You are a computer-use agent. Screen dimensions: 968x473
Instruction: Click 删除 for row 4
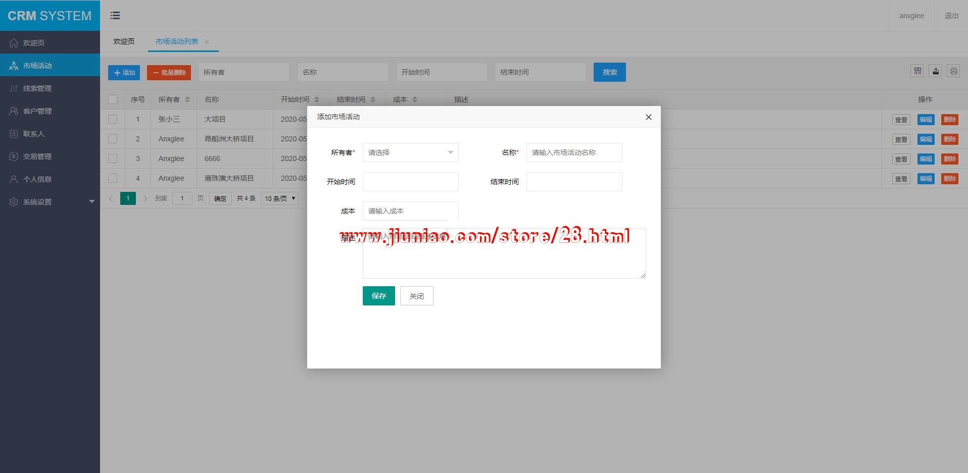[x=950, y=179]
